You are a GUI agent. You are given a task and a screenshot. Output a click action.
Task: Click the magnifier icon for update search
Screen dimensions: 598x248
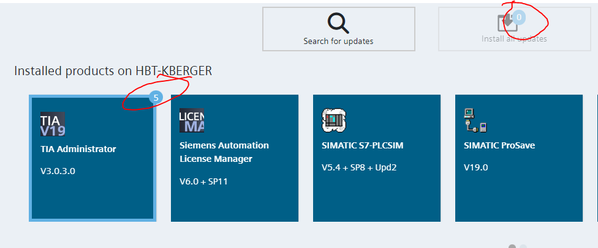(338, 22)
